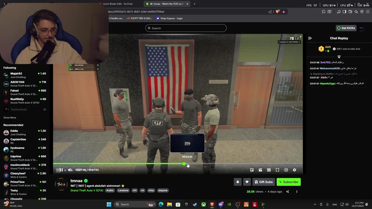
Task: Open RealWeEp followed channel
Action: pyautogui.click(x=25, y=101)
